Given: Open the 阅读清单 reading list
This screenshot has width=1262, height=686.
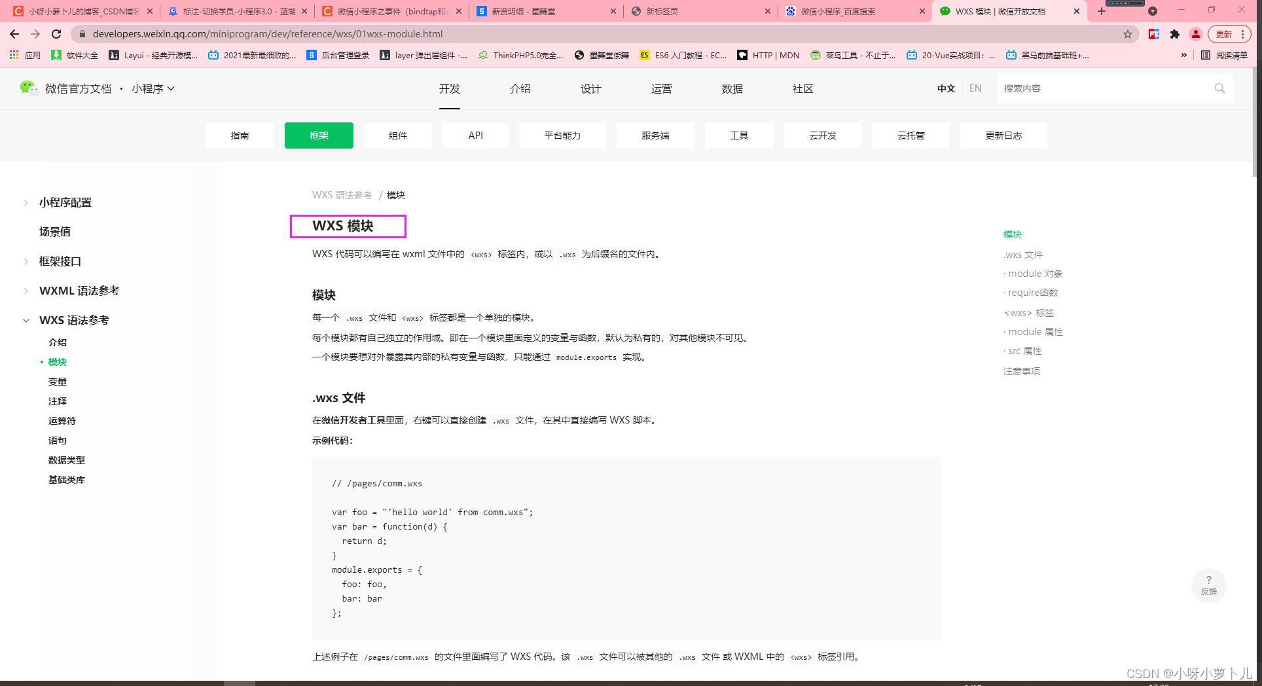Looking at the screenshot, I should (1224, 55).
